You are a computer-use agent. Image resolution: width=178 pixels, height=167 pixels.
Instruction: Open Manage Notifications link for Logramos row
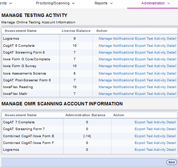(x=116, y=39)
